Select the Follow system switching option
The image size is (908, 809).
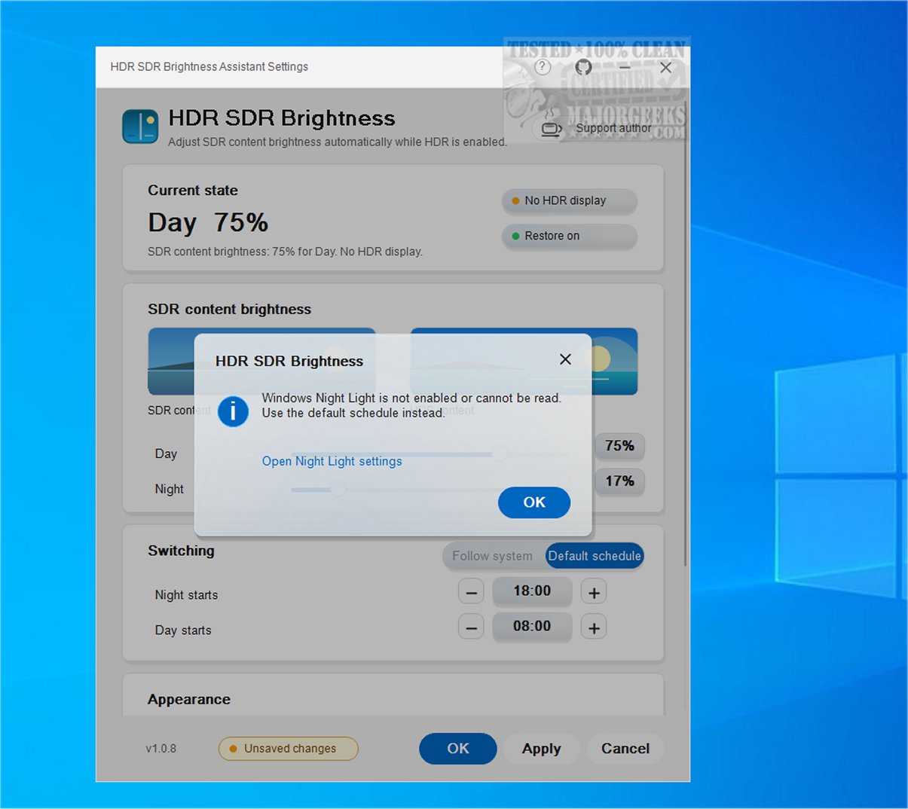(x=493, y=556)
